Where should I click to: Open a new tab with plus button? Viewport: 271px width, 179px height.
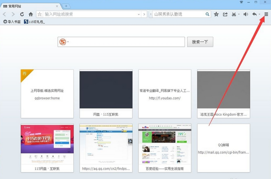click(x=66, y=6)
